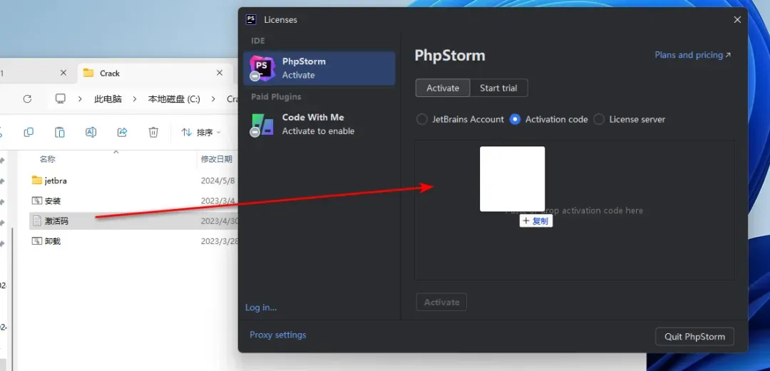Click the 安装 script file icon
This screenshot has height=371, width=770.
(37, 200)
